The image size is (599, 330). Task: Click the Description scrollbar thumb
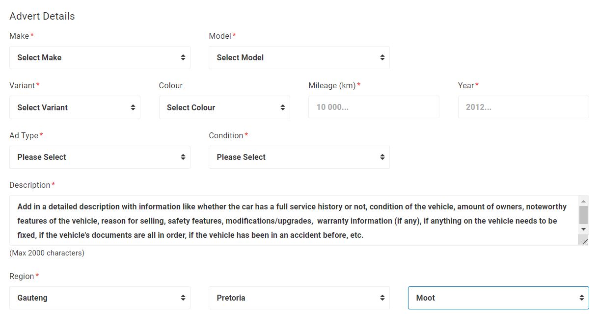point(583,215)
